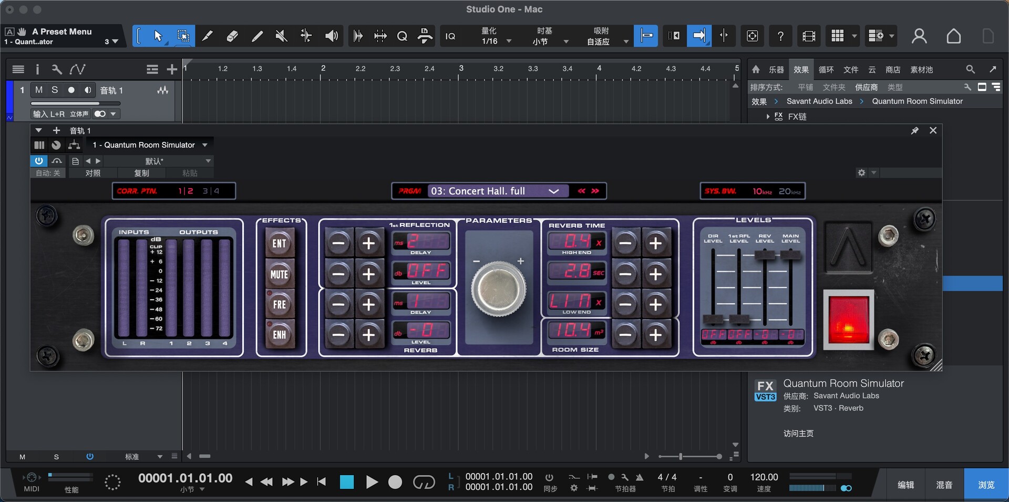Open plugin settings gear icon
This screenshot has height=502, width=1009.
coord(861,172)
